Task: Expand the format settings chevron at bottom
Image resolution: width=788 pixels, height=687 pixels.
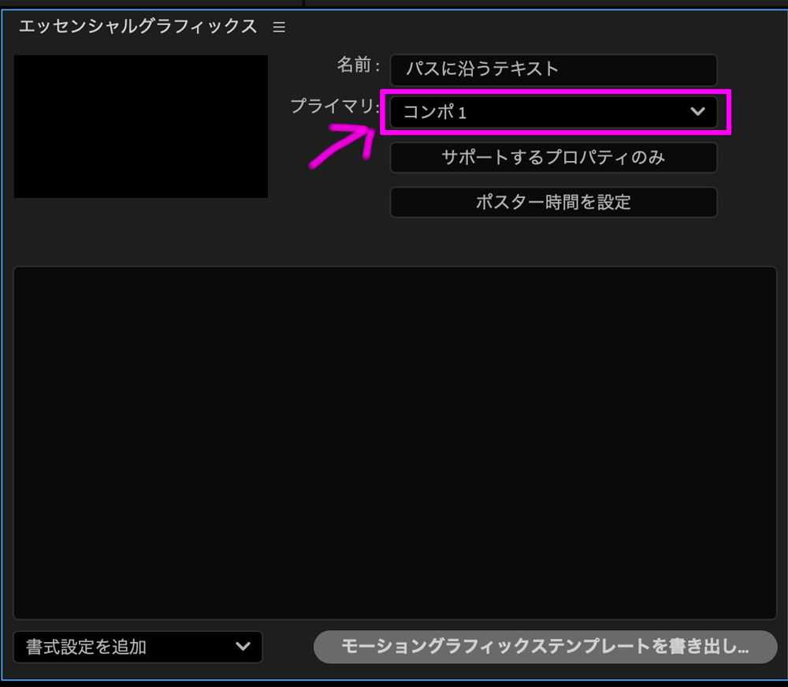Action: (243, 647)
